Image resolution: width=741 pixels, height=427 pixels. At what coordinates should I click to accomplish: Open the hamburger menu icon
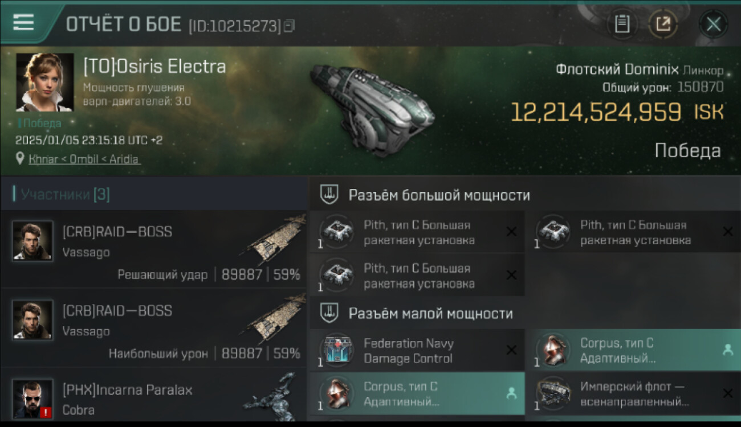point(23,23)
